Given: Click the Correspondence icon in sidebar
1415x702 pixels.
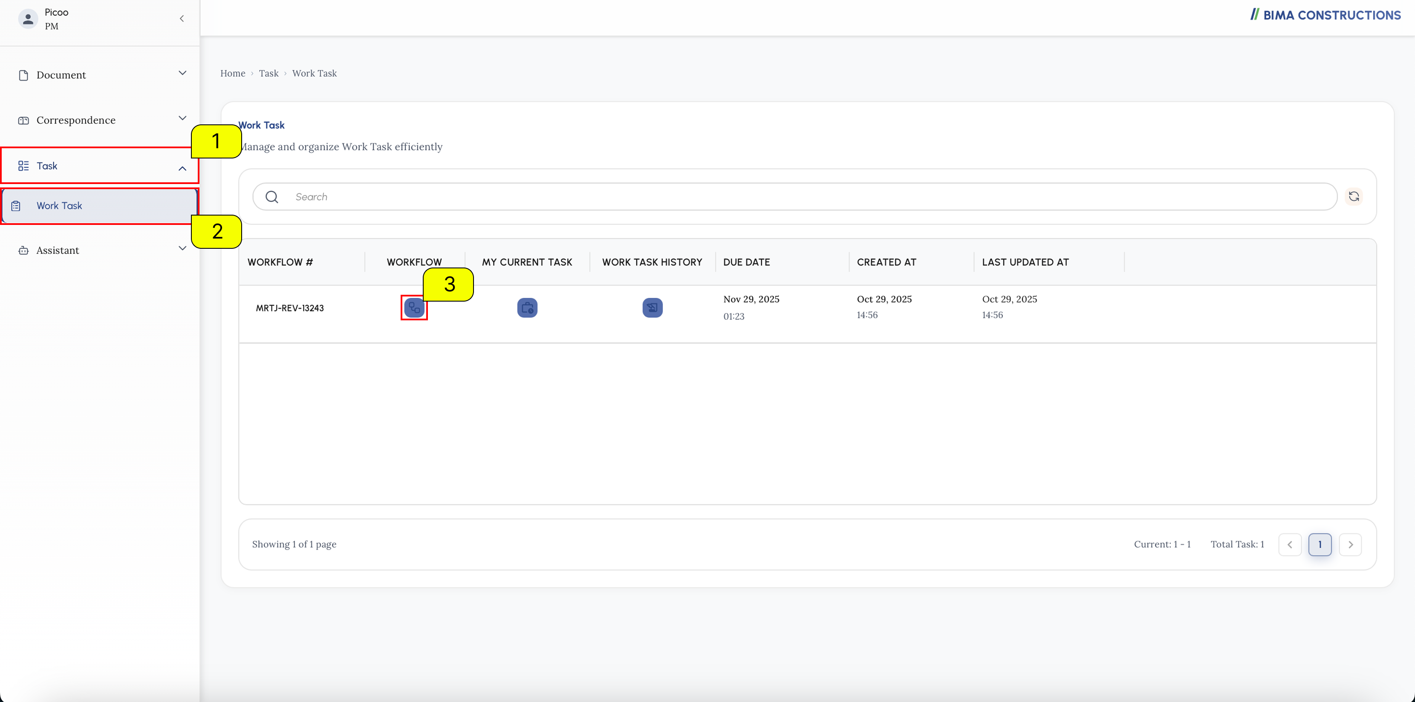Looking at the screenshot, I should [23, 120].
